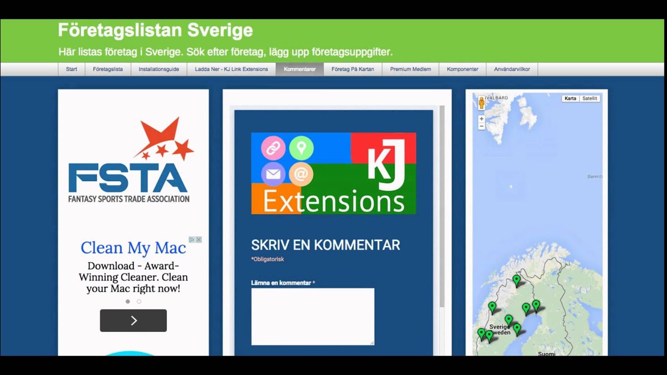Image resolution: width=667 pixels, height=375 pixels.
Task: Click the *Obligatorisk note
Action: point(267,259)
